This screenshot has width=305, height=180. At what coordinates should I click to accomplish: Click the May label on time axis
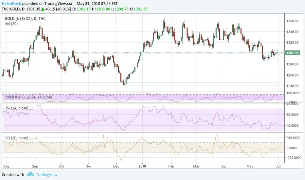pyautogui.click(x=250, y=166)
